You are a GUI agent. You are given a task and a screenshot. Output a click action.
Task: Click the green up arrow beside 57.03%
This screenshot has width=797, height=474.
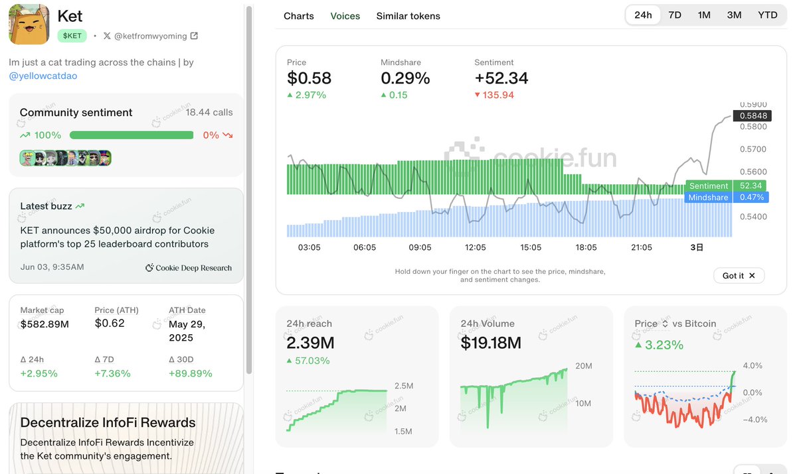[290, 361]
